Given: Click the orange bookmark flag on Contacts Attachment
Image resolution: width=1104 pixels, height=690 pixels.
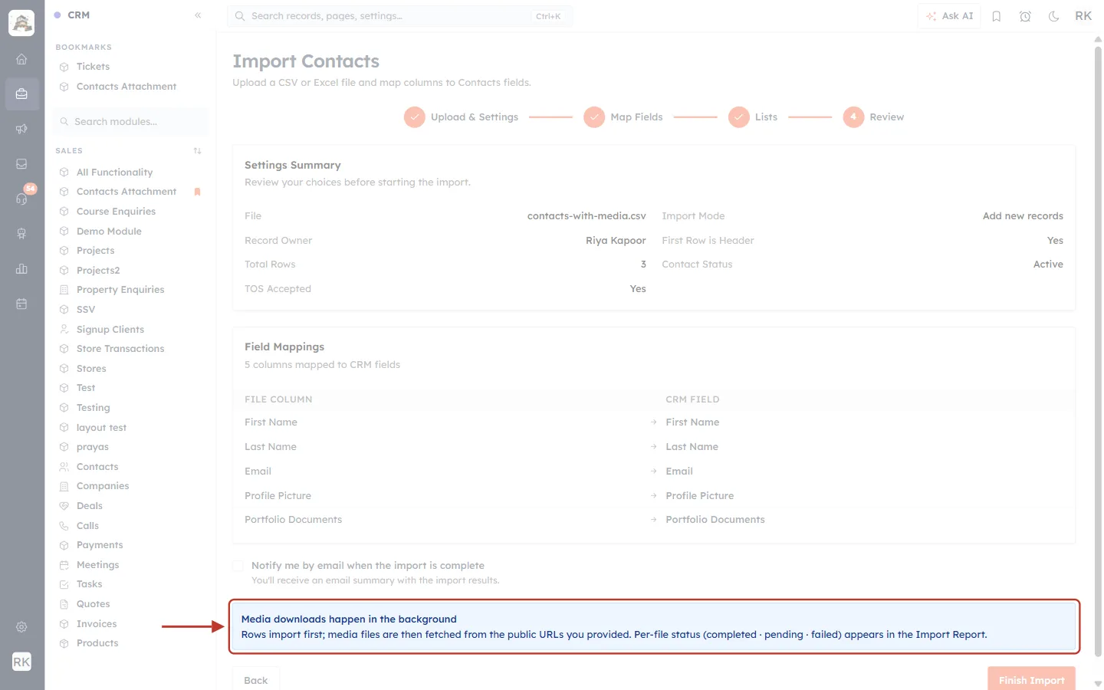Looking at the screenshot, I should coord(197,192).
